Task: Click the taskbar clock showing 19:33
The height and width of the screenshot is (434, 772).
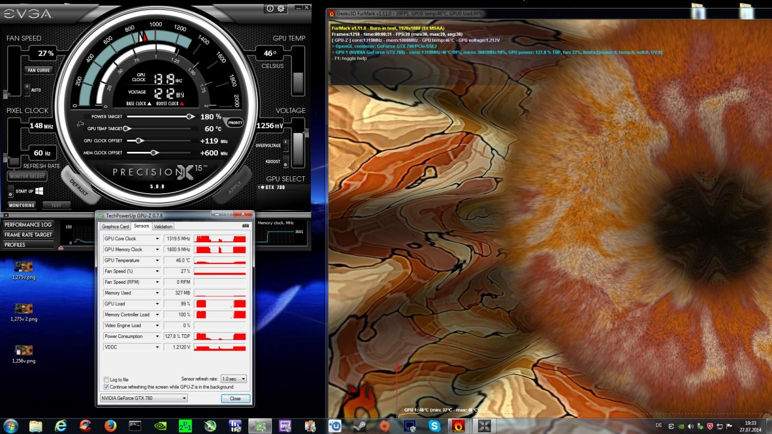Action: (751, 426)
